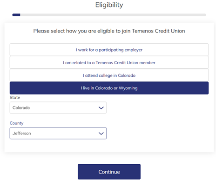Click the County field label
216x181 pixels.
16,123
